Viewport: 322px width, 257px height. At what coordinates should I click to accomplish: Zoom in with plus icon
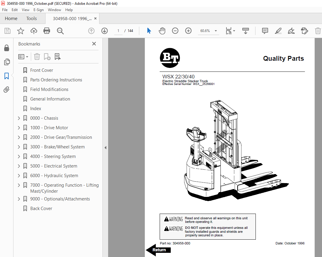click(188, 31)
